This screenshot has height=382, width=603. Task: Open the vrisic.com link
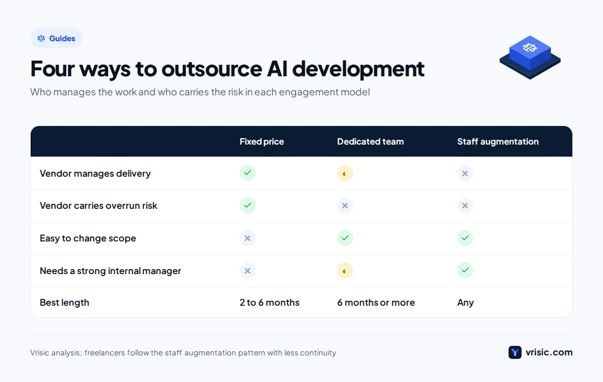[x=549, y=352]
